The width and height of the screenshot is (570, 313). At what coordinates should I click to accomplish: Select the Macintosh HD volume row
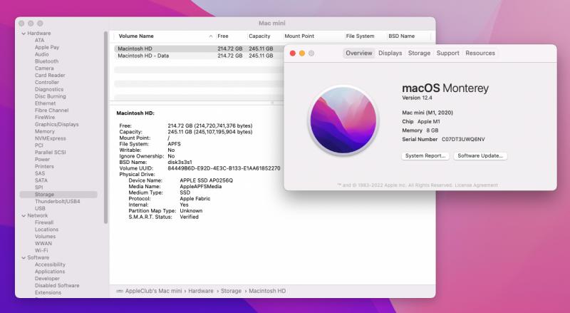(199, 48)
